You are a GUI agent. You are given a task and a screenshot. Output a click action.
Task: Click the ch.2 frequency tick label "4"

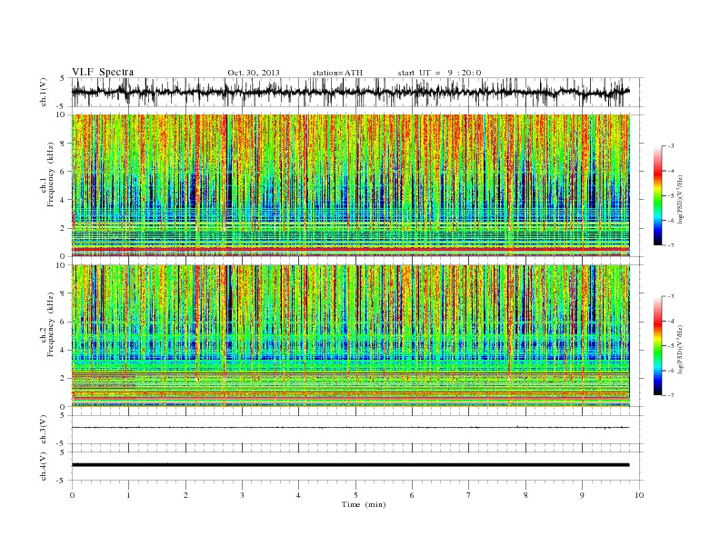[64, 350]
